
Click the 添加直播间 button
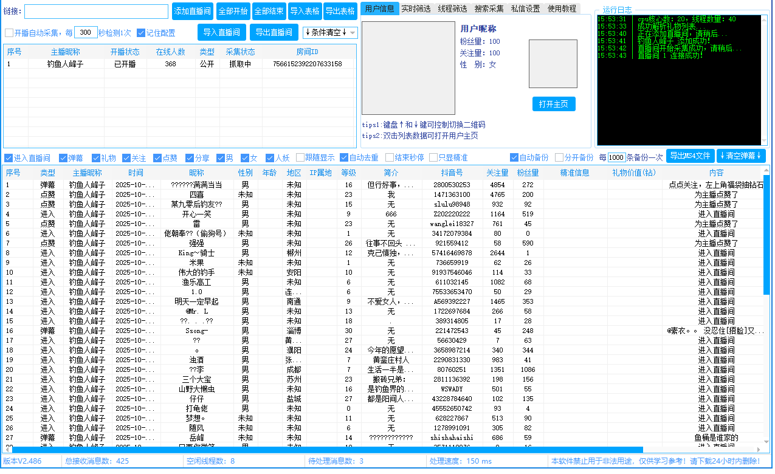192,12
